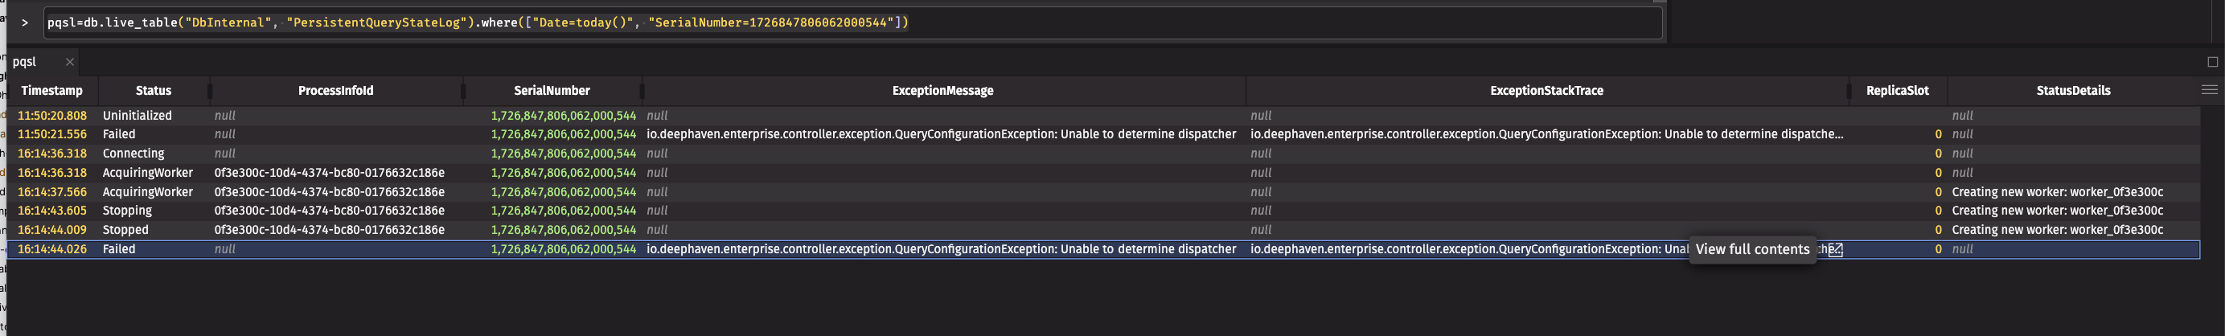Image resolution: width=2225 pixels, height=336 pixels.
Task: Click the Stopped row's ProcessInfoId cell
Action: click(x=329, y=230)
